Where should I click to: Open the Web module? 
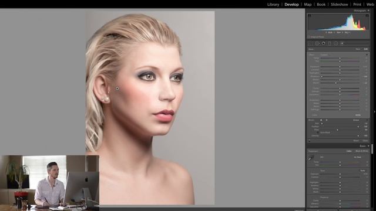coord(370,4)
